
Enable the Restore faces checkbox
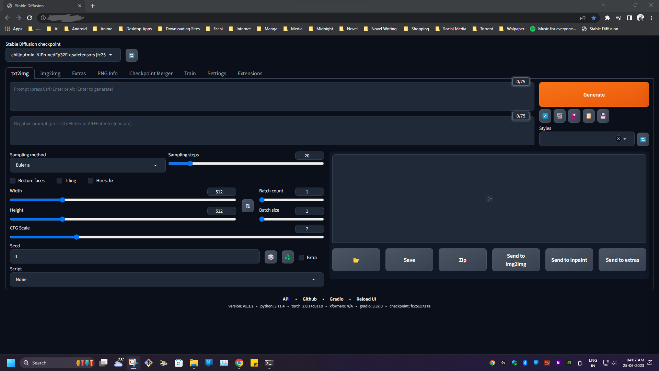tap(12, 180)
